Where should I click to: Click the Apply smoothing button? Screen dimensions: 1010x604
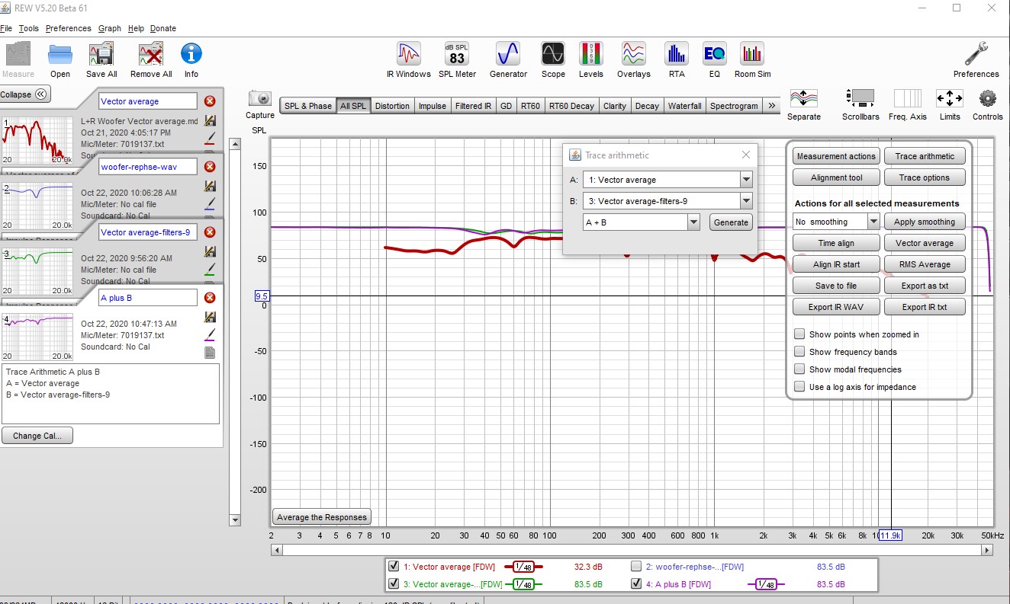coord(925,222)
